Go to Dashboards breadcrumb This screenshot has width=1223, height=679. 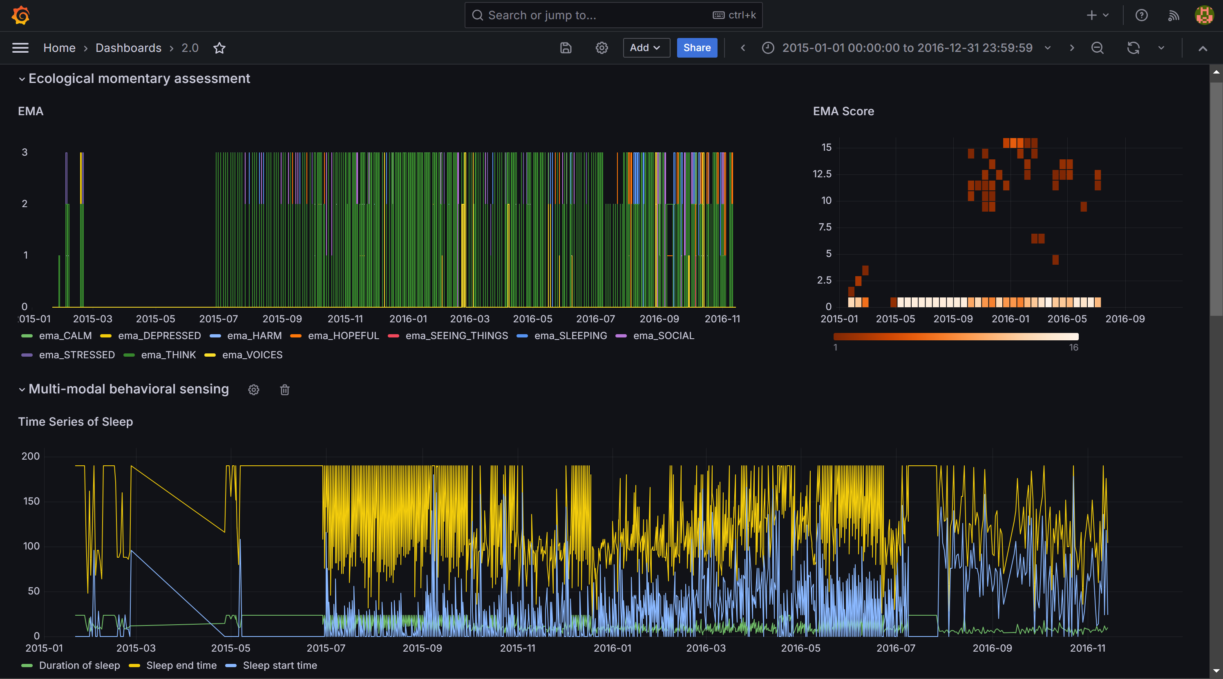129,48
